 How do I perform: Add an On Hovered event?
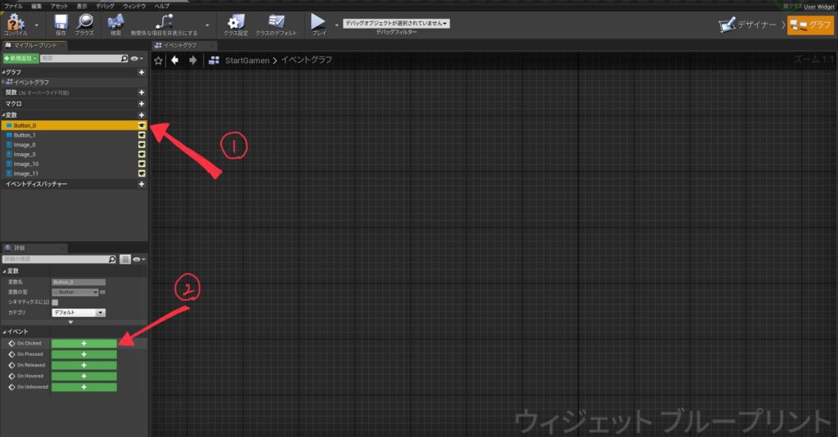[x=83, y=376]
